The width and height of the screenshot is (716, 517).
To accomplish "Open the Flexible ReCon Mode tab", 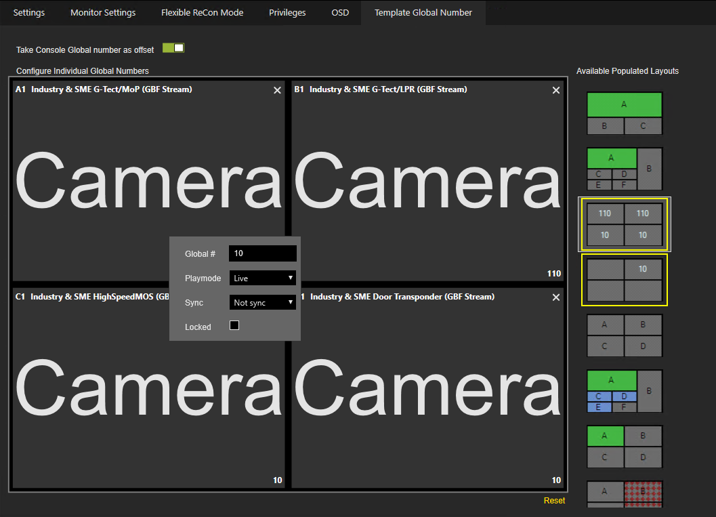I will coord(202,12).
